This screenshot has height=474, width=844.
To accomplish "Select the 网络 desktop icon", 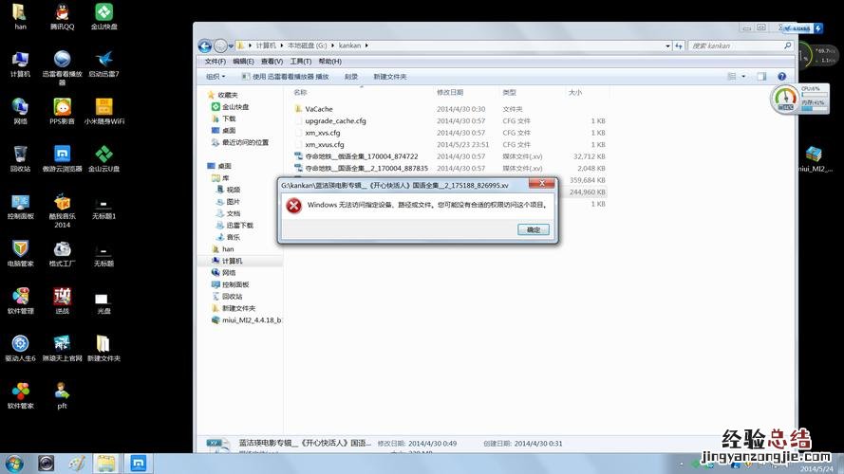I will (x=21, y=111).
